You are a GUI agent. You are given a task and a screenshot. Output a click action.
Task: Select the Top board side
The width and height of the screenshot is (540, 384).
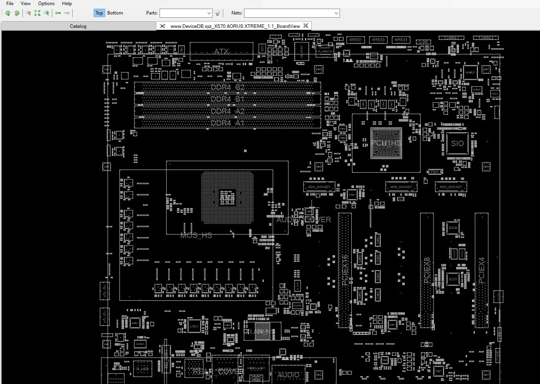99,13
